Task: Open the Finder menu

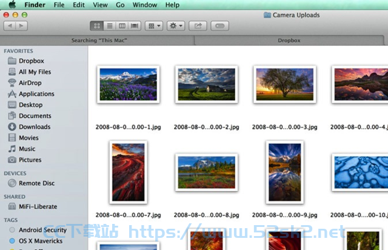Action: pos(35,5)
